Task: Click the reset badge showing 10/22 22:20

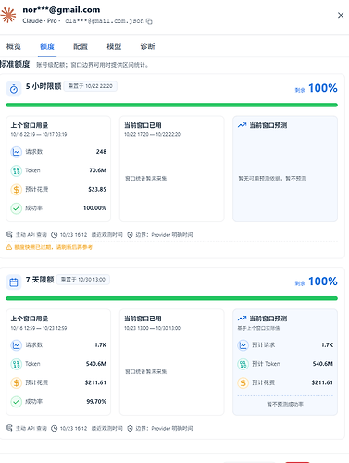Action: 91,86
